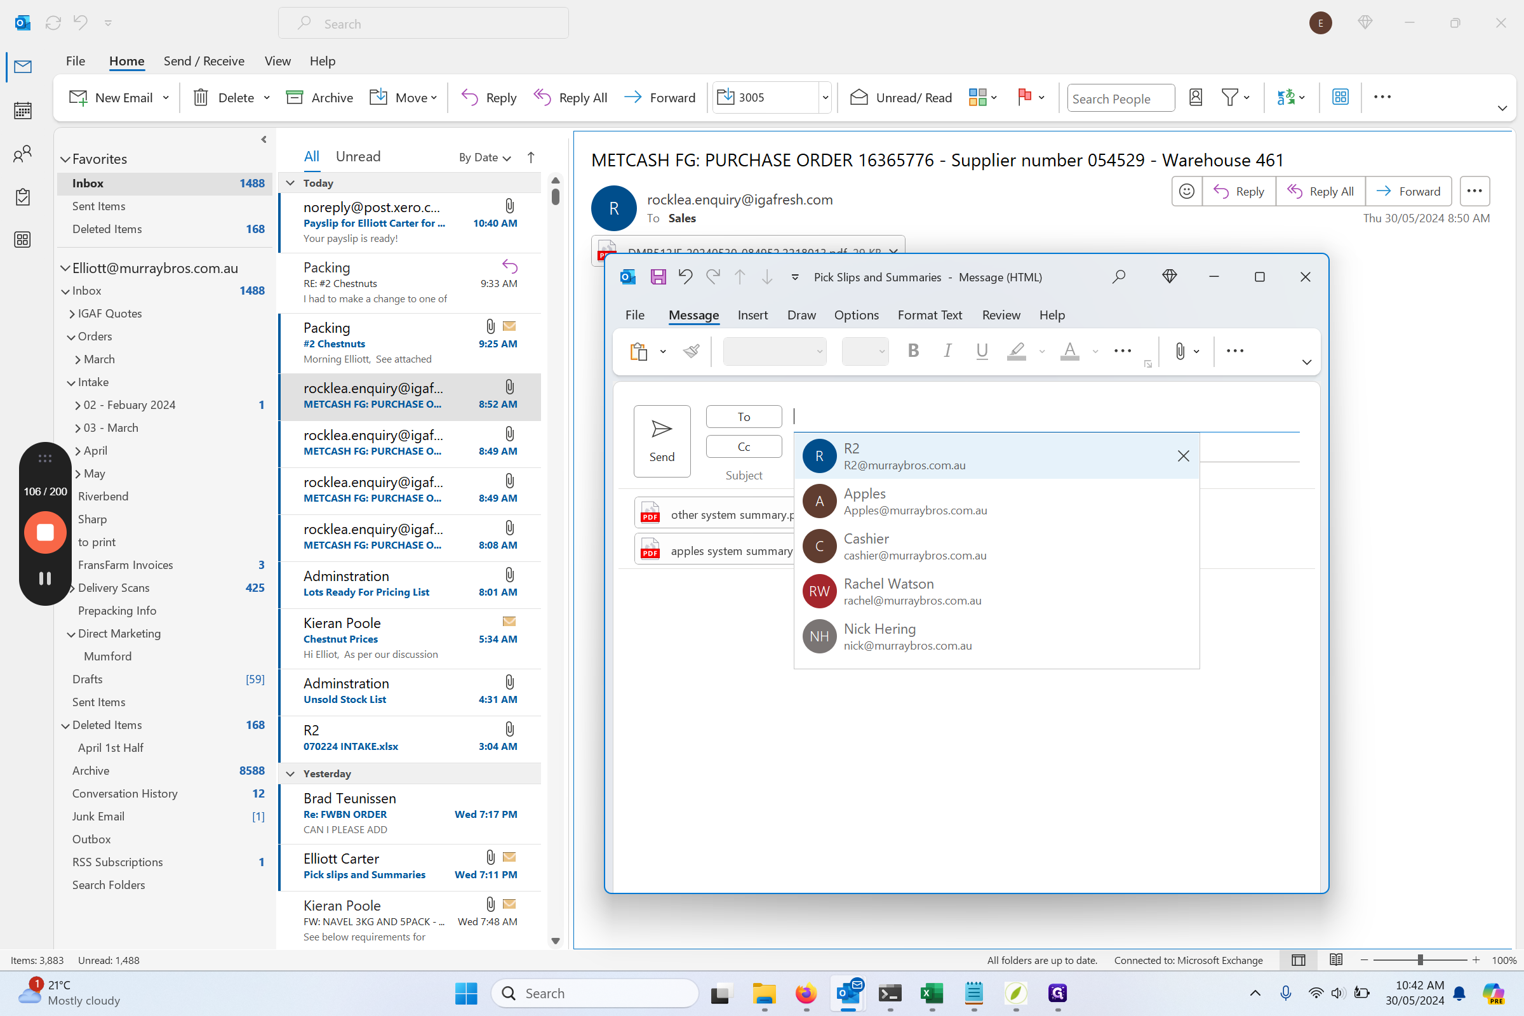The width and height of the screenshot is (1524, 1016).
Task: Click Forward in the main ribbon
Action: coord(660,97)
